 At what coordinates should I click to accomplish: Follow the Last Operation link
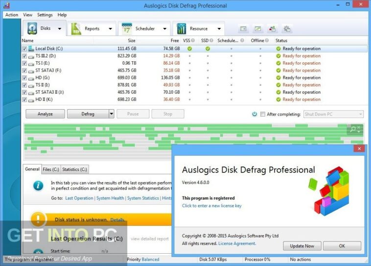click(79, 198)
